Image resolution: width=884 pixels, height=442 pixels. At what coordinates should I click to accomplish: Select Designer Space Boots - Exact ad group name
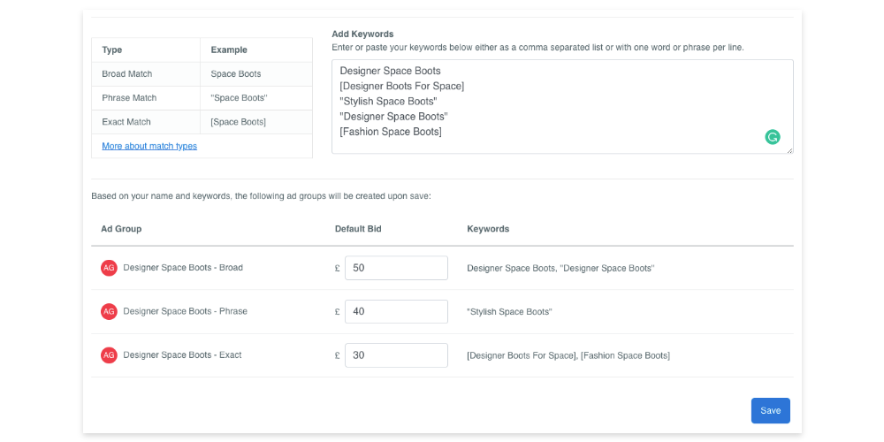pos(182,354)
